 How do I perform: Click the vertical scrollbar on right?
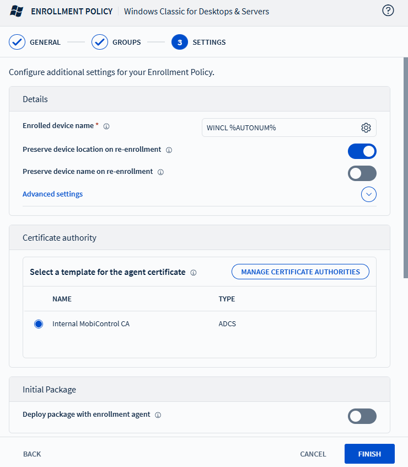pyautogui.click(x=406, y=166)
